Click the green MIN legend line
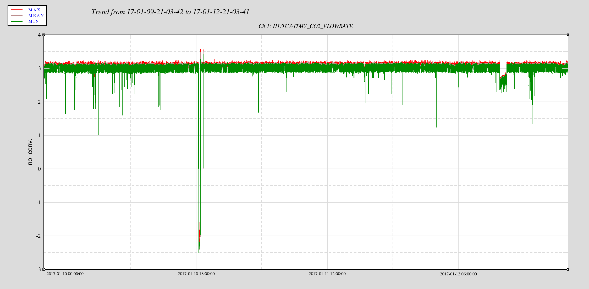Viewport: 589px width, 289px height. 17,21
